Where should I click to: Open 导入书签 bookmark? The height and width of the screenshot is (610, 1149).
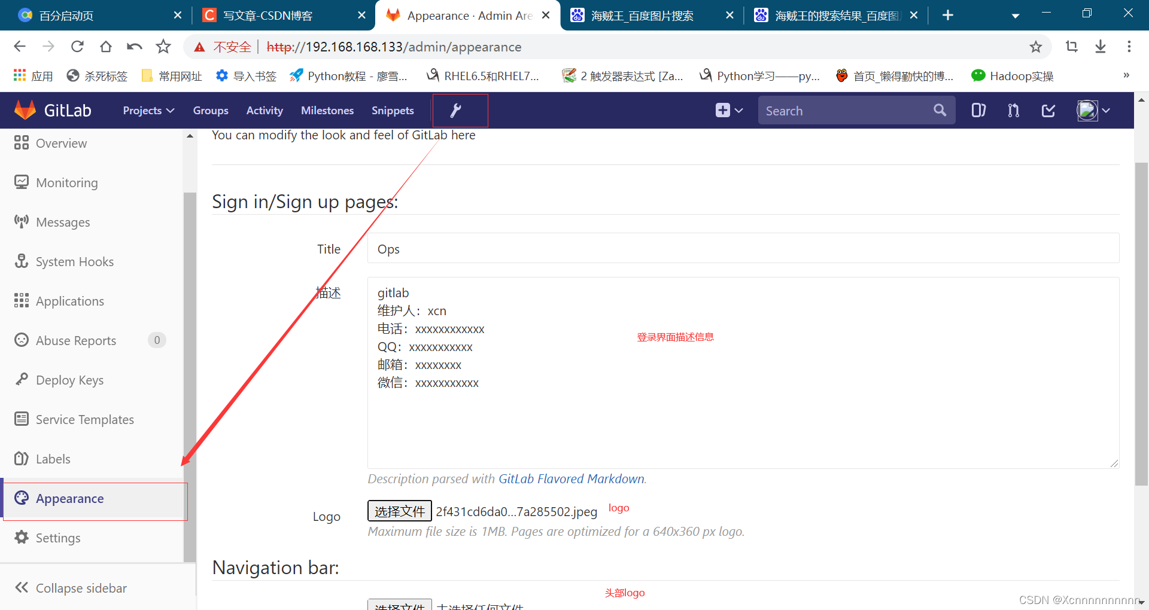[x=246, y=76]
